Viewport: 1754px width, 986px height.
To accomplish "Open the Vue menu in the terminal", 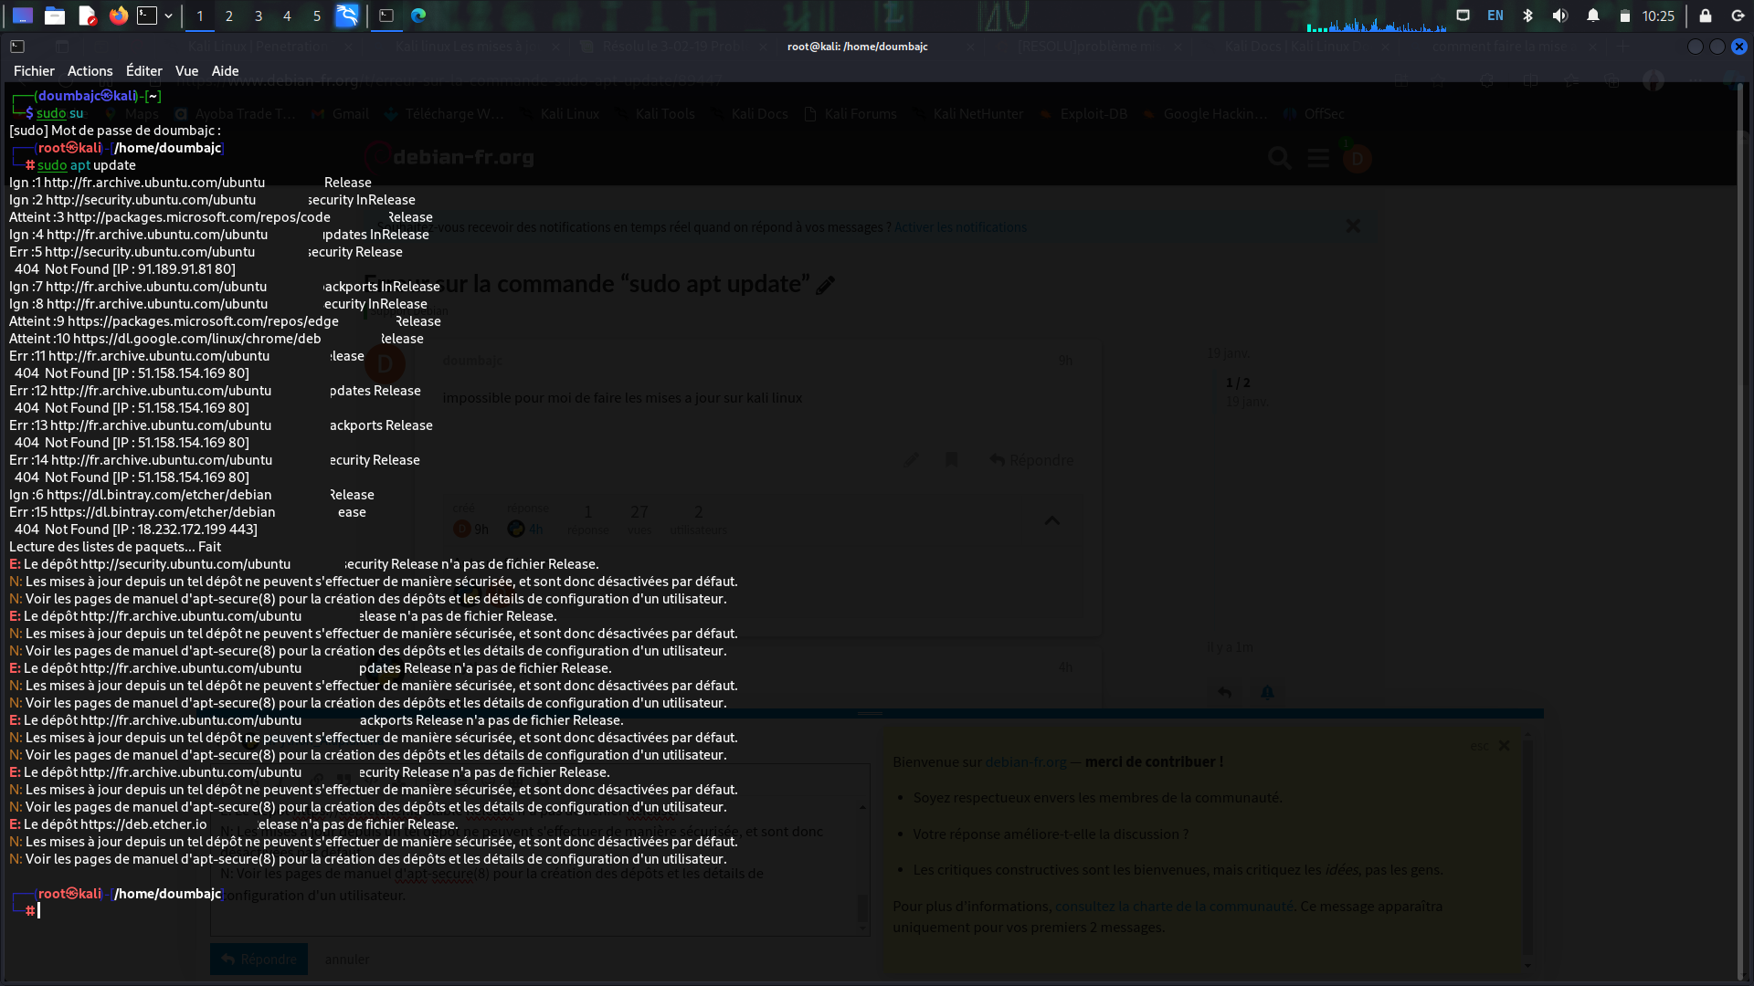I will click(x=186, y=70).
